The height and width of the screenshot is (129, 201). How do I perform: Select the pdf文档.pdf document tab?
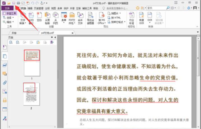click(48, 33)
